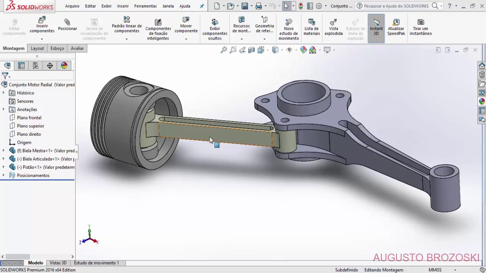Screen dimensions: 486x273
Task: Expand the Posicionamentos folder
Action: pyautogui.click(x=3, y=176)
